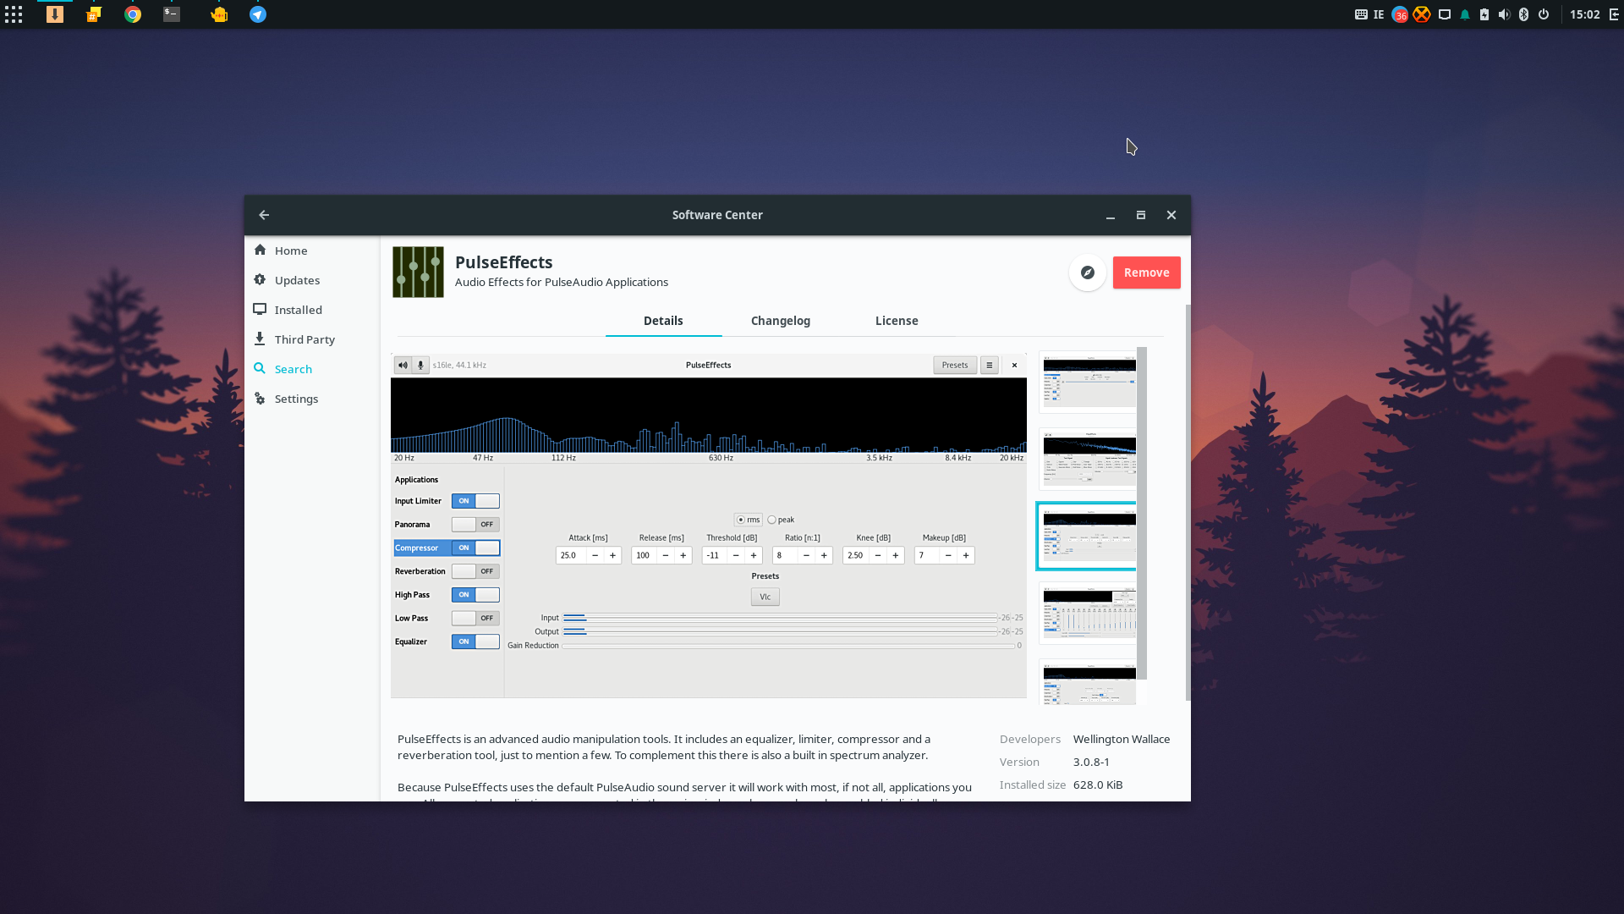Open the yellow kettle app in panel

click(219, 14)
